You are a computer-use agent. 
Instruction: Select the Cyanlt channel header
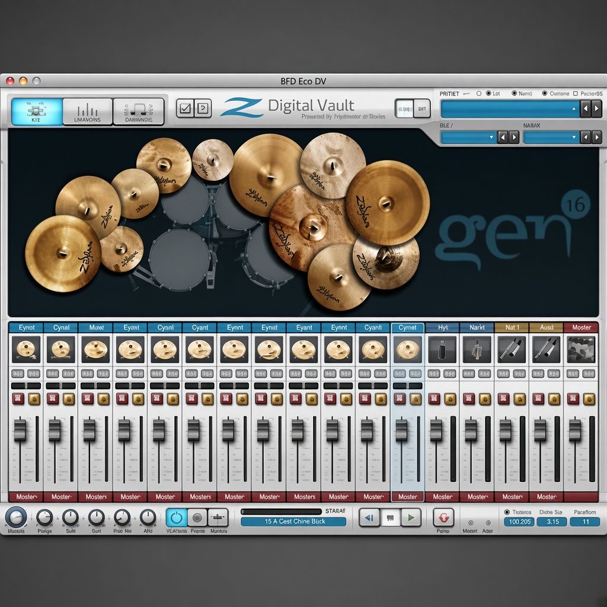(373, 327)
